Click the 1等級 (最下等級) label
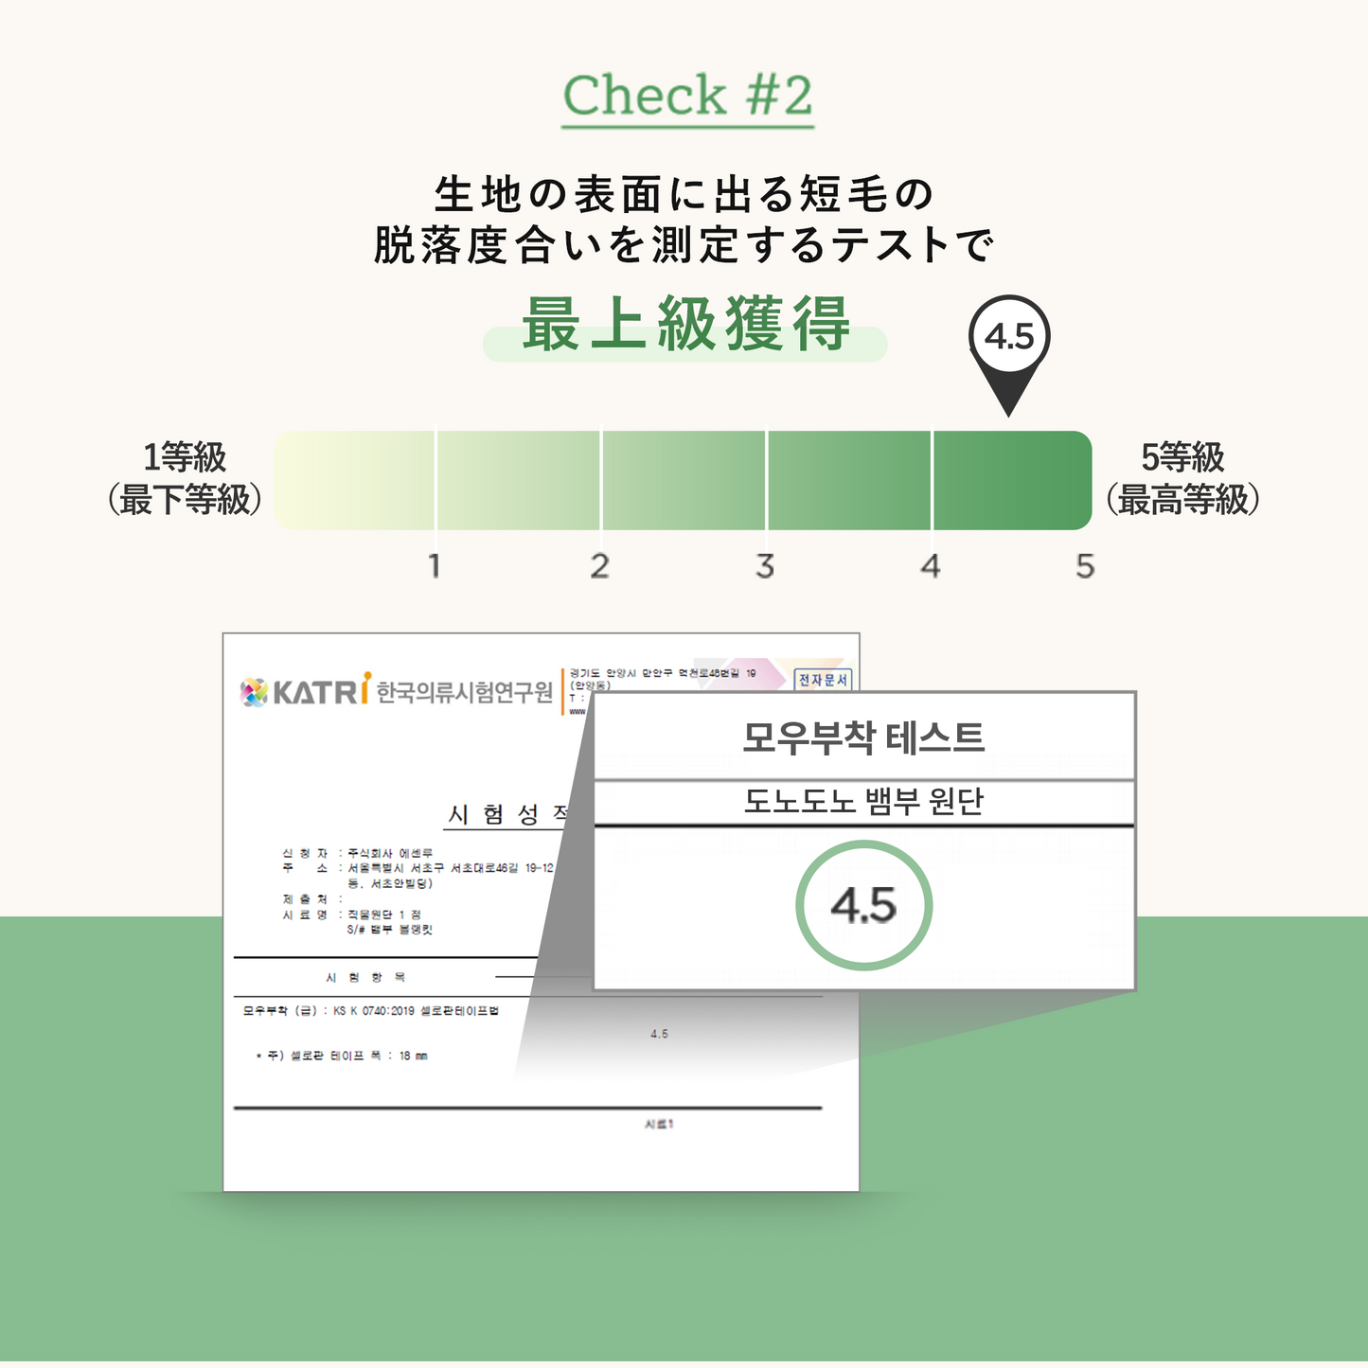 click(185, 478)
